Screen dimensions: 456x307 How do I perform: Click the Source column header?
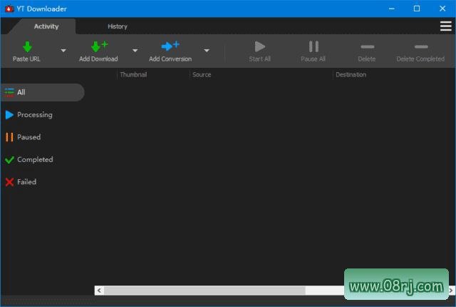pos(202,74)
